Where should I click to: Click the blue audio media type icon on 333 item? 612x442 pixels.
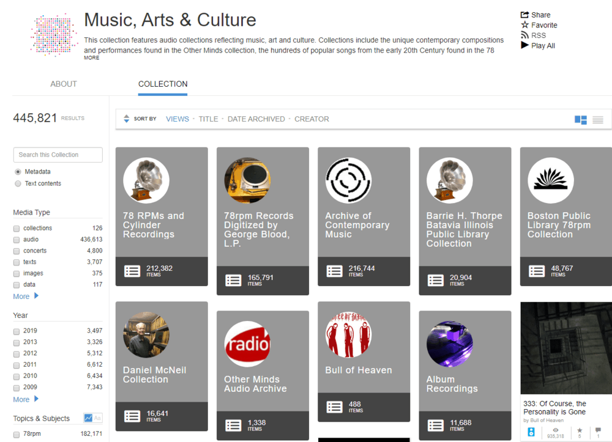click(531, 432)
